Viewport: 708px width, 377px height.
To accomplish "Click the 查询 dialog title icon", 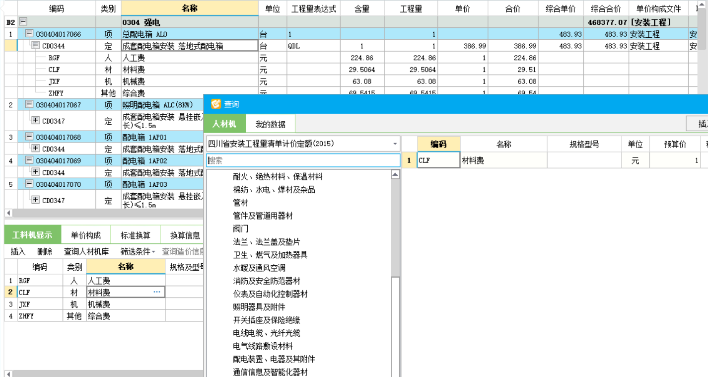I will click(x=215, y=104).
